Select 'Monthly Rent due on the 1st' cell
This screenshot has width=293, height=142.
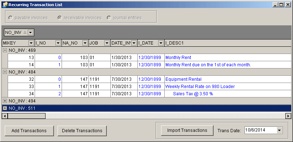coord(228,65)
